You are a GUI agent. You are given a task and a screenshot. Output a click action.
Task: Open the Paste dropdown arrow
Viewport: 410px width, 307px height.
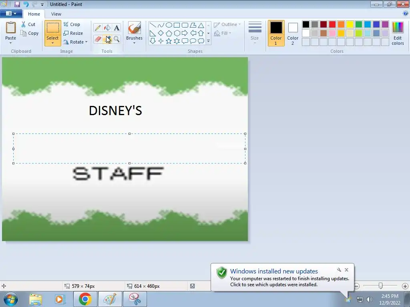tap(11, 43)
